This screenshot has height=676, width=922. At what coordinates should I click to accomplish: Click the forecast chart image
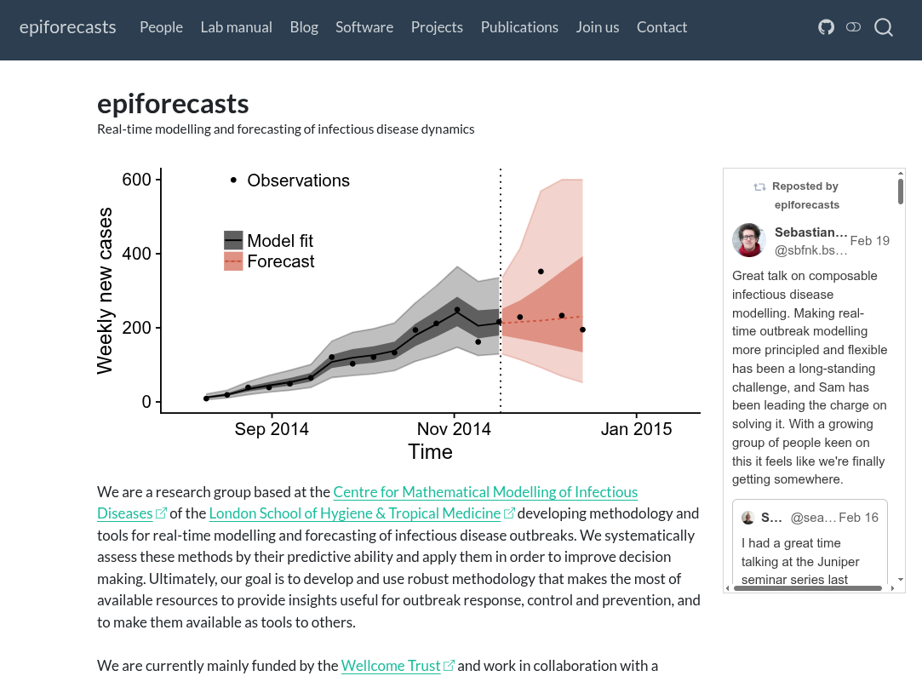coord(398,315)
